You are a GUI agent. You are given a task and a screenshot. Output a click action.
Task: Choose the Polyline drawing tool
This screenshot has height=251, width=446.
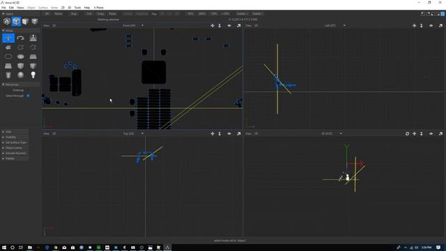tap(20, 47)
